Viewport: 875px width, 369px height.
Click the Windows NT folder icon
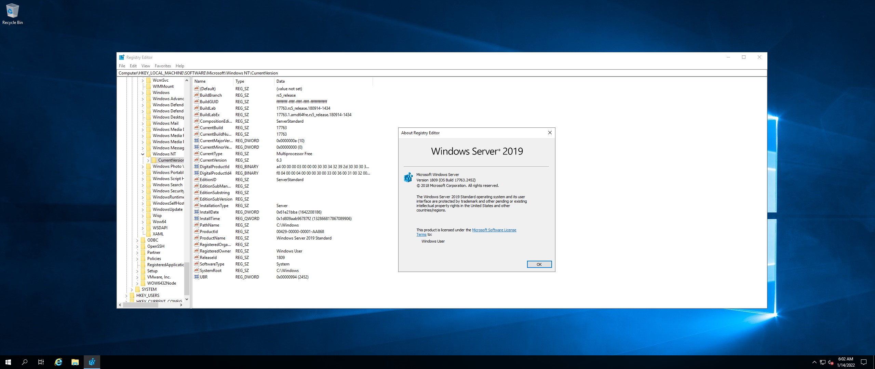coord(148,154)
